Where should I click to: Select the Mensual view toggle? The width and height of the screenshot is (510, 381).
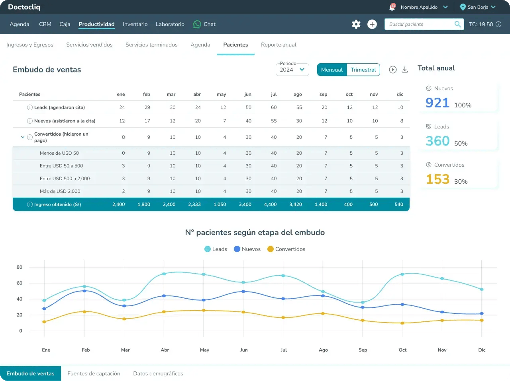pyautogui.click(x=331, y=70)
